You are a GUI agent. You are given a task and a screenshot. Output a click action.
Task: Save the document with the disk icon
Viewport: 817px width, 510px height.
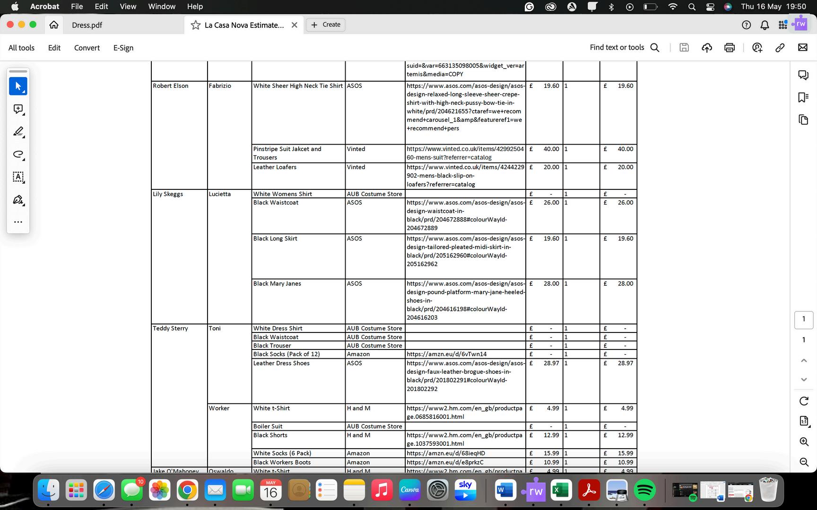point(684,47)
